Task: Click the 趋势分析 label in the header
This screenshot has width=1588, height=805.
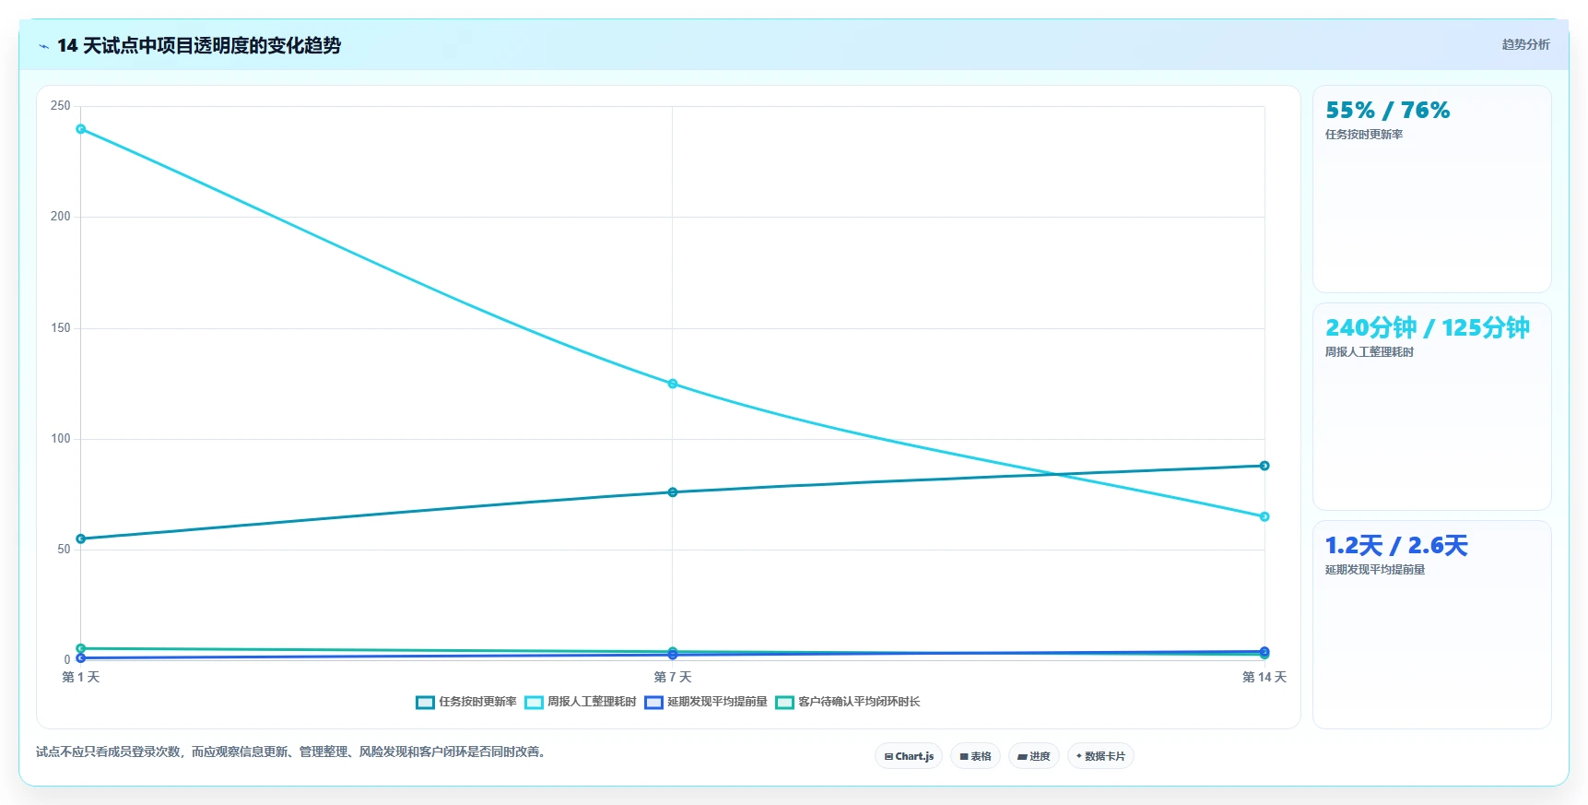Action: tap(1525, 44)
